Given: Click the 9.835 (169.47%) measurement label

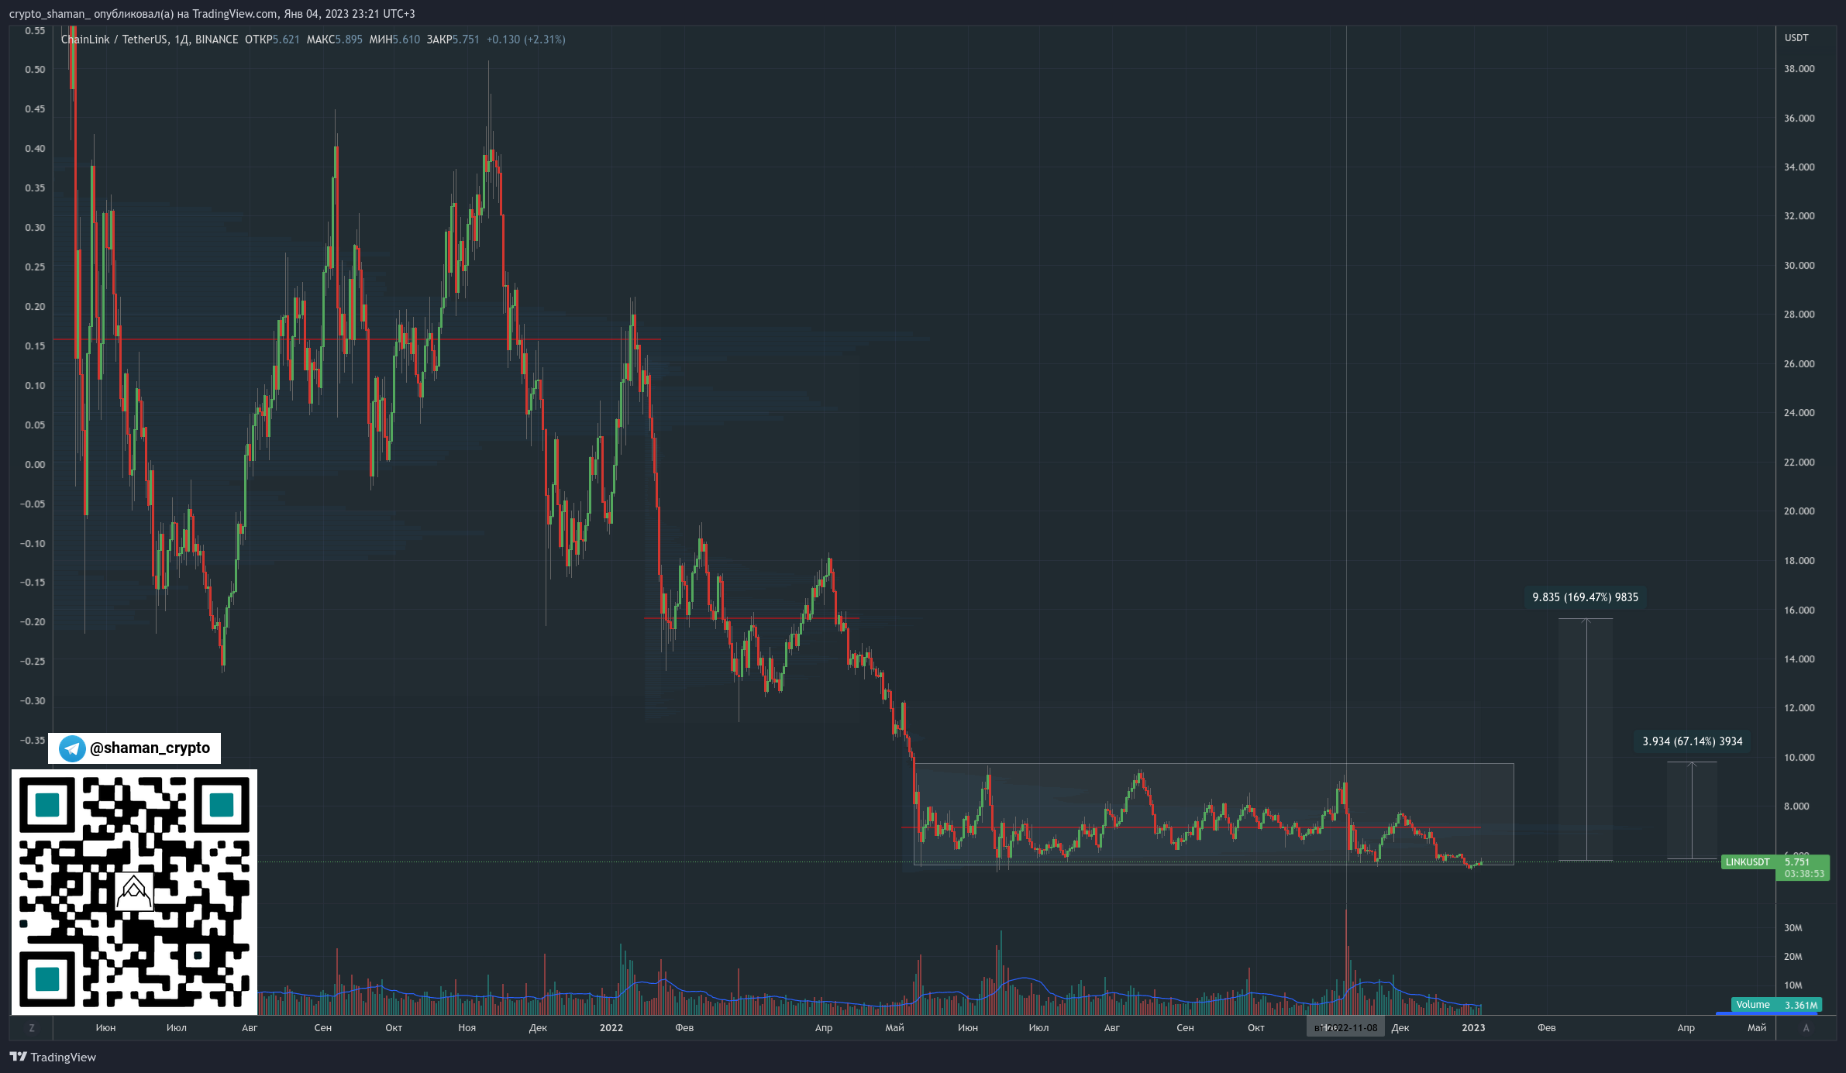Looking at the screenshot, I should [x=1586, y=597].
